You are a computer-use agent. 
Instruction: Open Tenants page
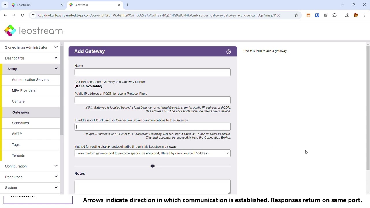tap(18, 155)
